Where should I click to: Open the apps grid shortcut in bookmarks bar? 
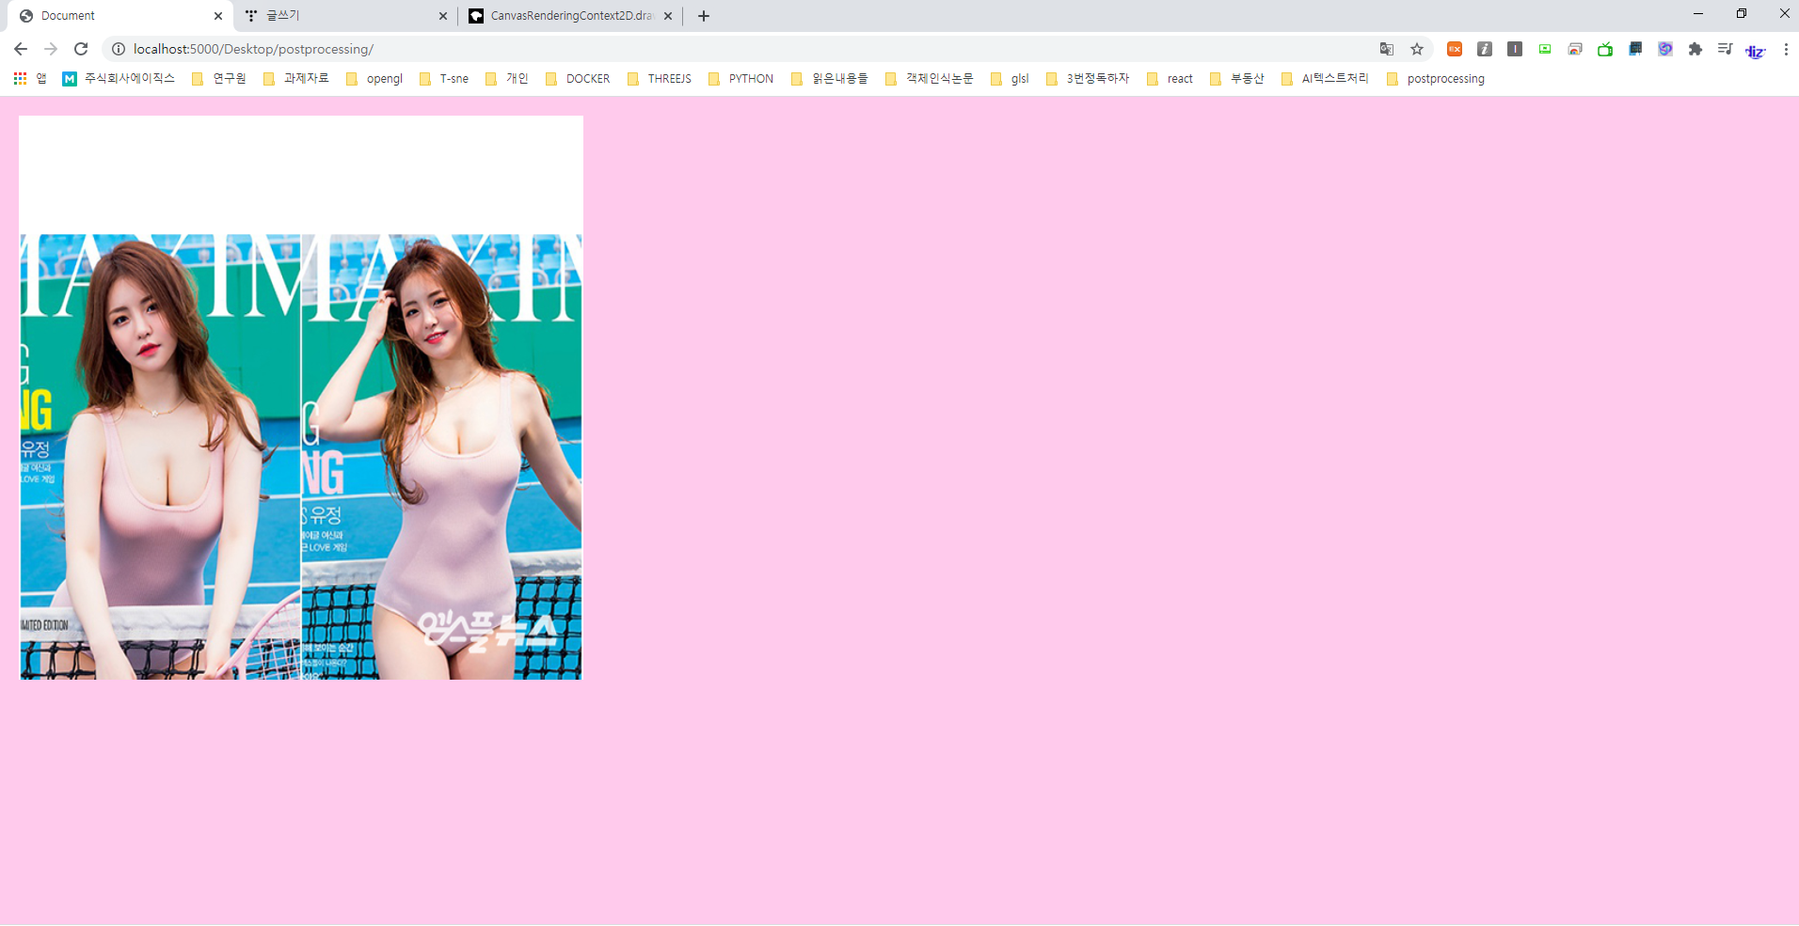(30, 79)
